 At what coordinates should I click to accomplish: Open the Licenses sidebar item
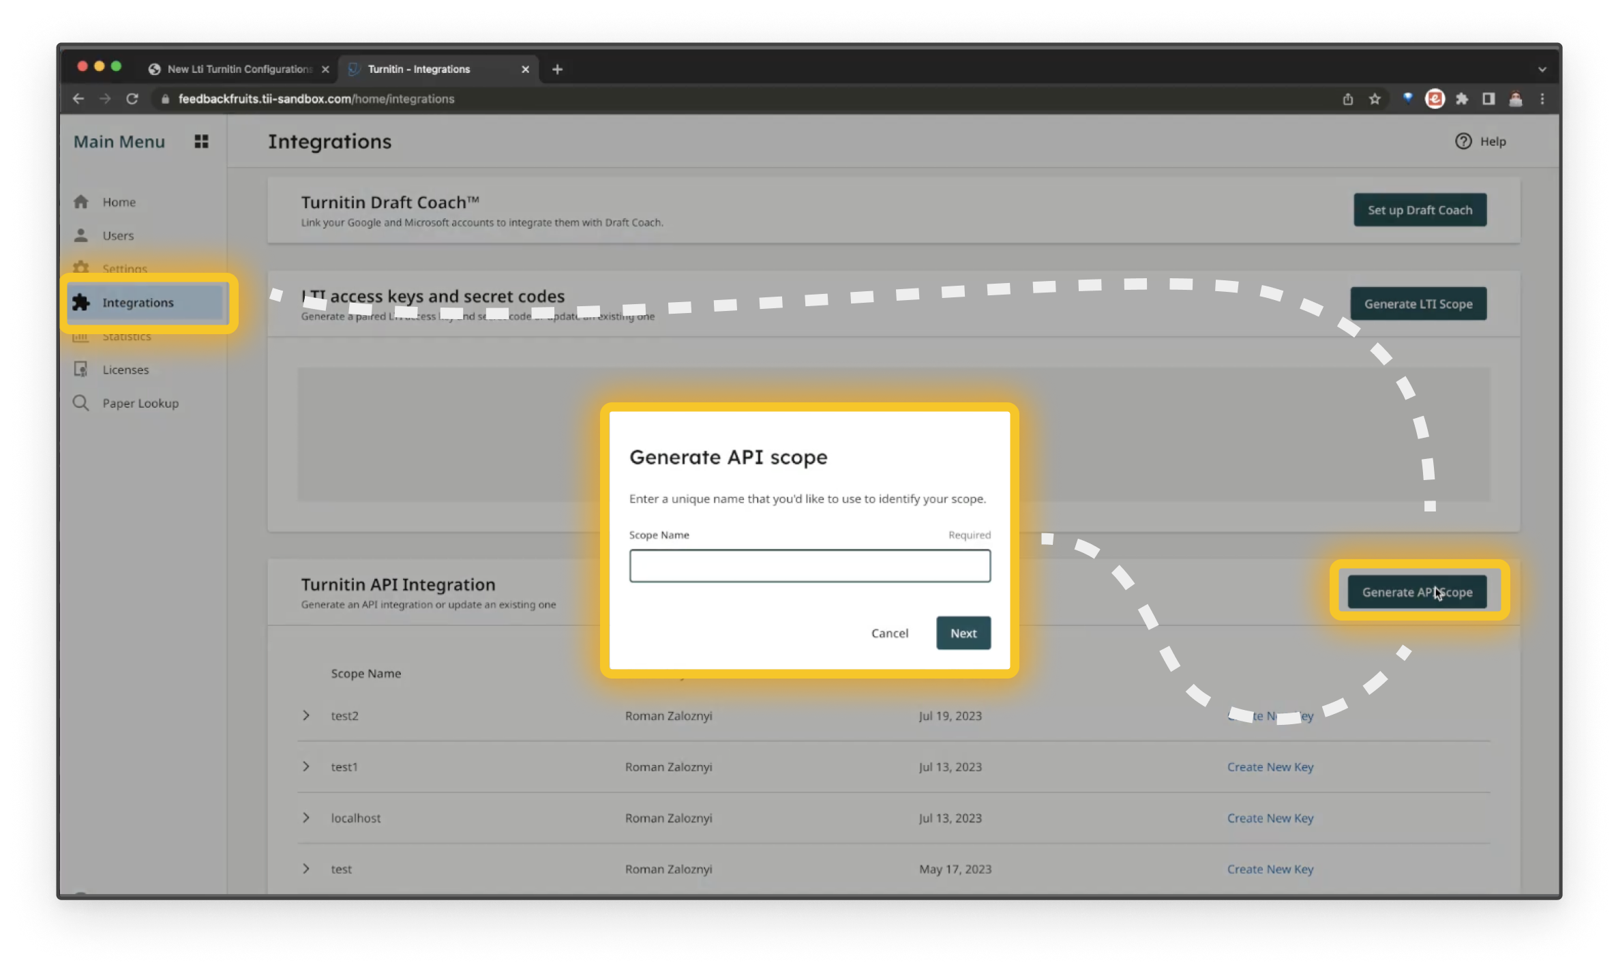pyautogui.click(x=125, y=370)
